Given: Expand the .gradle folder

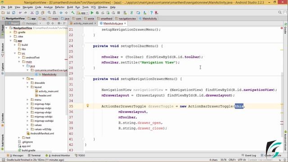Looking at the screenshot, I should pyautogui.click(x=11, y=32).
